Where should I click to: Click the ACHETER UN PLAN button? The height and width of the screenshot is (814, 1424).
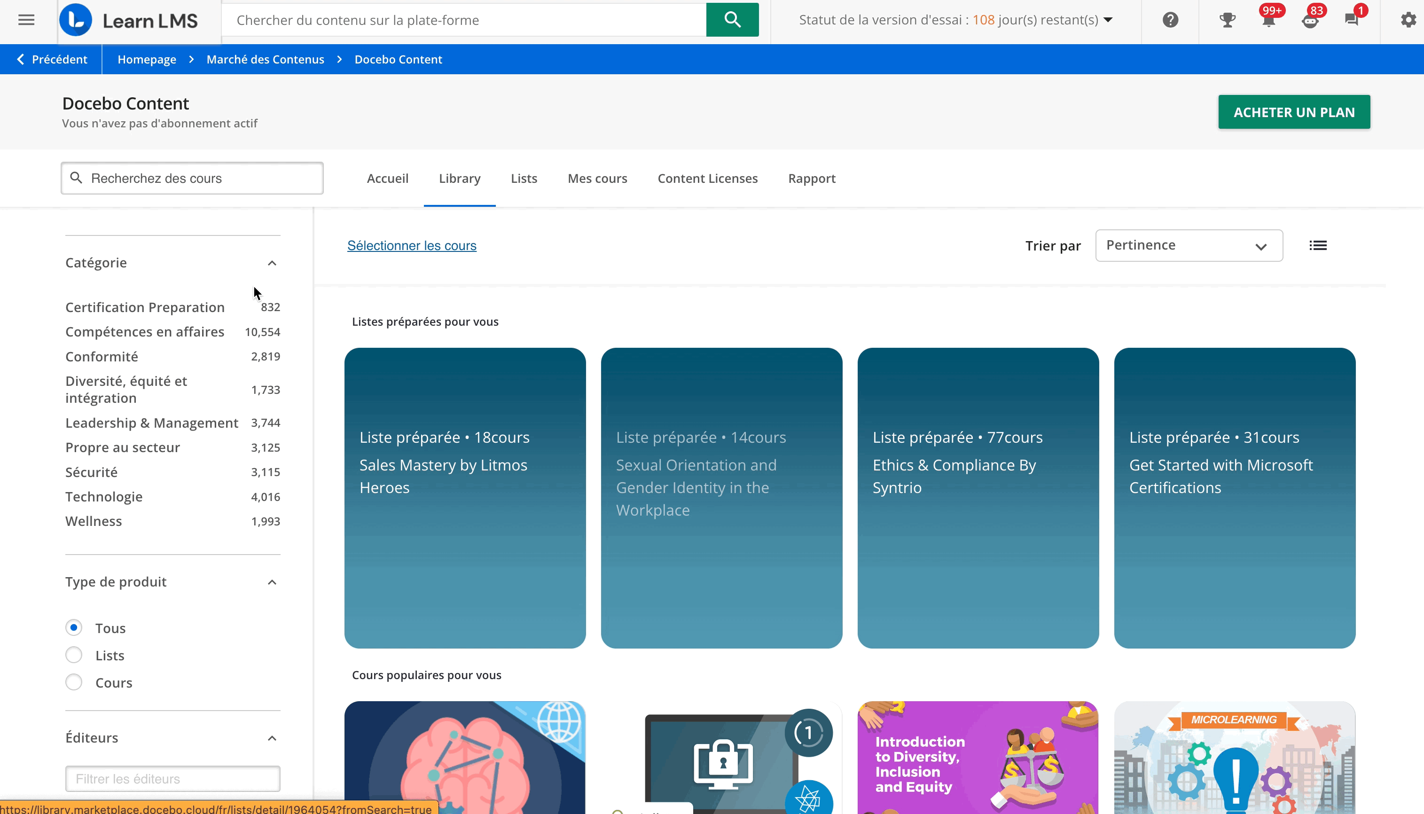(x=1293, y=112)
